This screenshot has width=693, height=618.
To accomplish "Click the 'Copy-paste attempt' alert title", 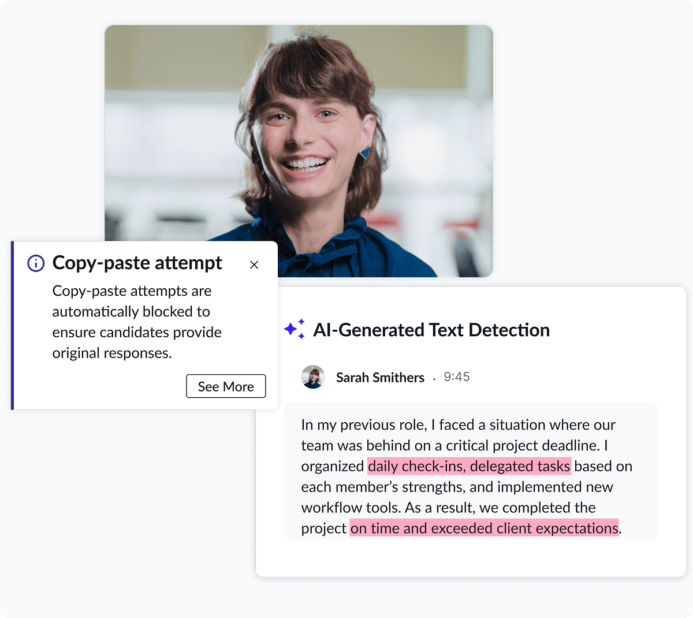I will [137, 263].
